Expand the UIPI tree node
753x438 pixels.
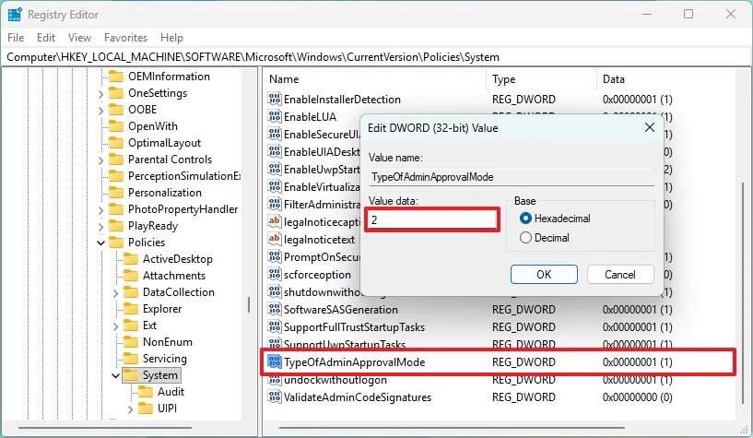point(131,409)
